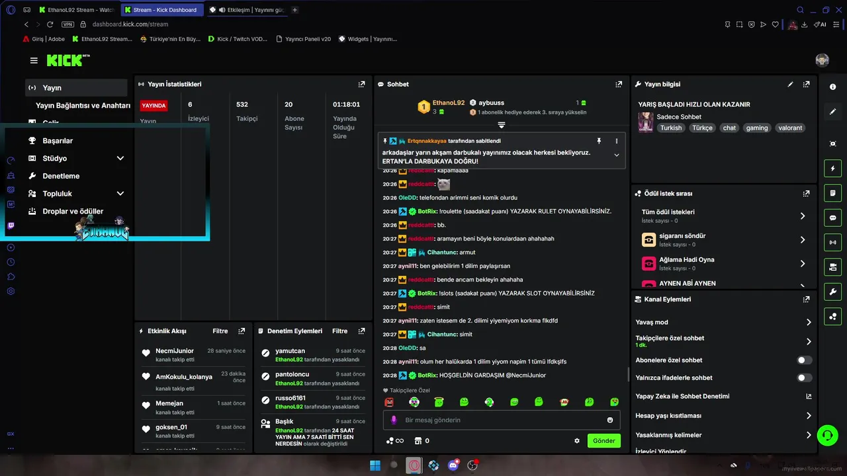Expand the pinned message chevron
This screenshot has width=847, height=476.
616,155
